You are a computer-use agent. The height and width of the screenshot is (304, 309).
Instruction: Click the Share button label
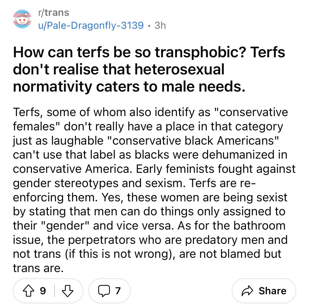pyautogui.click(x=272, y=291)
